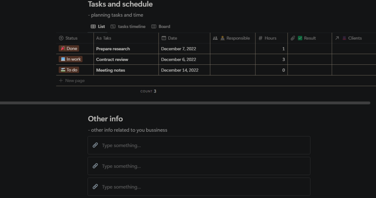376x198 pixels.
Task: Click the horizontal scrollbar below the table
Action: coord(185,103)
